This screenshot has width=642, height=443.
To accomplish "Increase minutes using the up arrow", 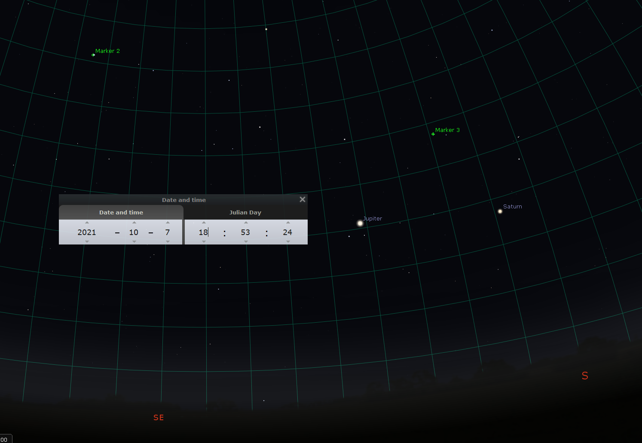I will (246, 223).
